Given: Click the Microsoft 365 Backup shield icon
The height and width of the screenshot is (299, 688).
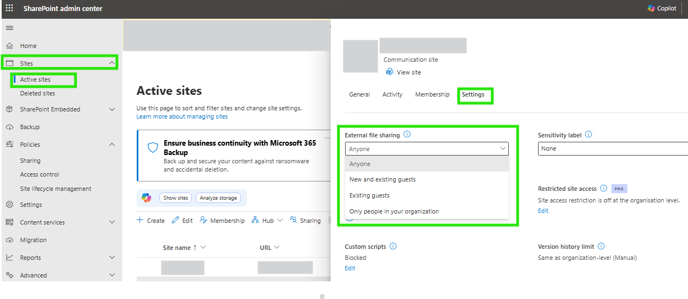Looking at the screenshot, I should point(153,148).
